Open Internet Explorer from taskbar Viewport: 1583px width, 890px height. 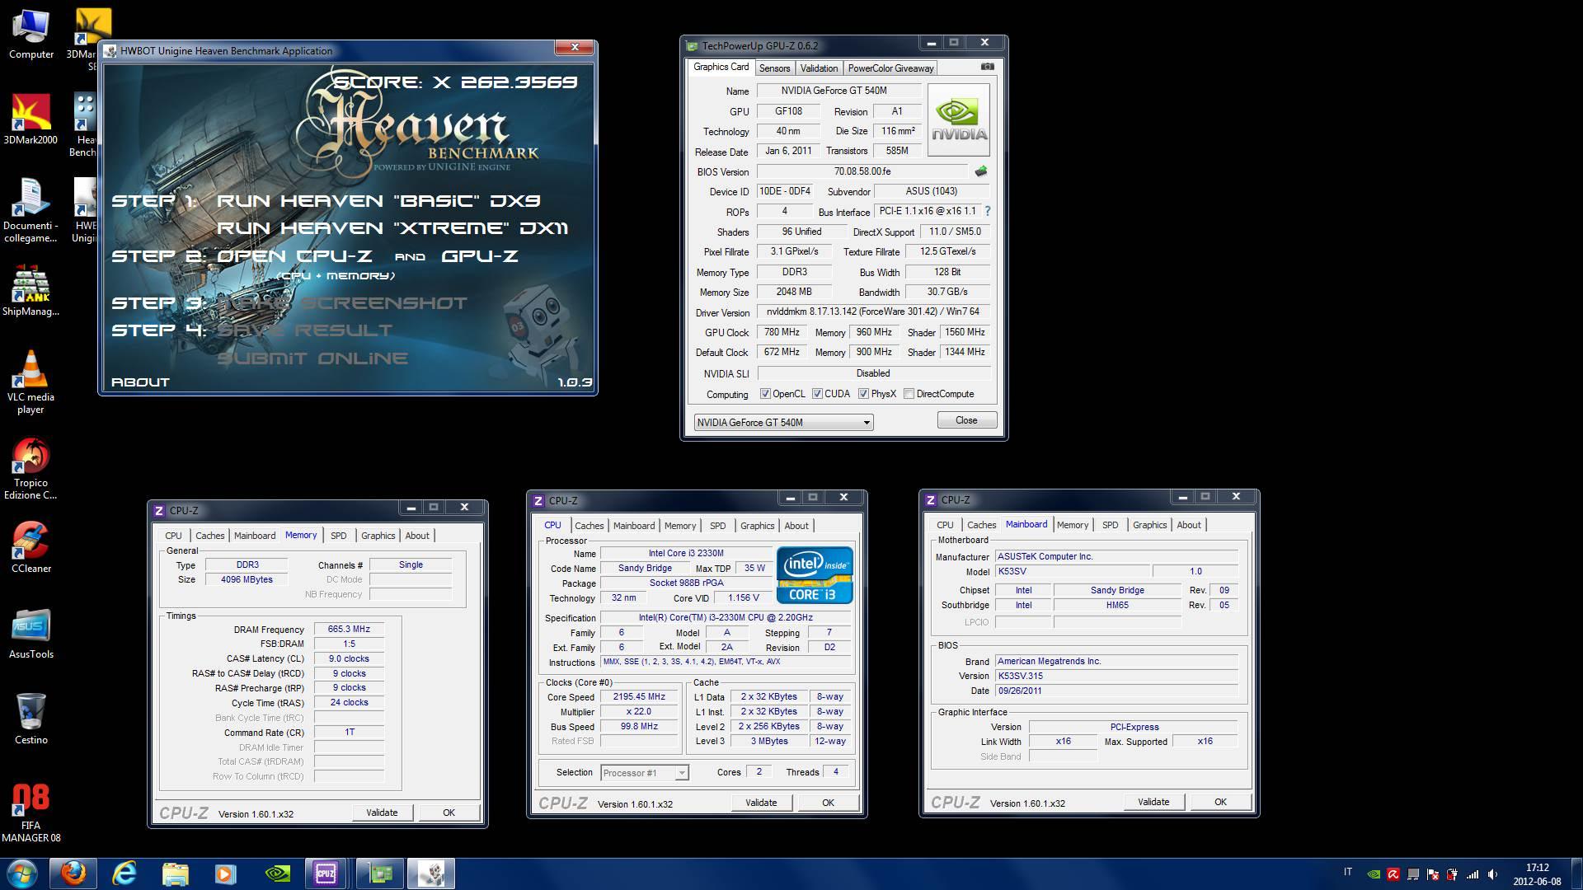[x=124, y=874]
